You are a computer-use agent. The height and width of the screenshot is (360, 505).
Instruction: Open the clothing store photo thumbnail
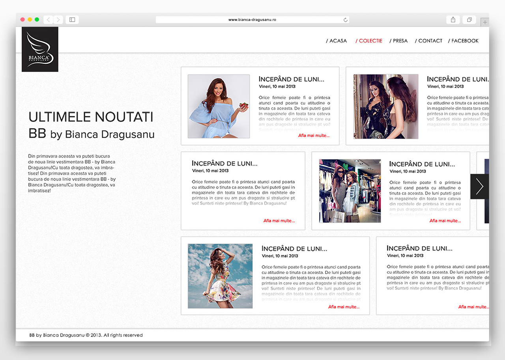(x=350, y=191)
